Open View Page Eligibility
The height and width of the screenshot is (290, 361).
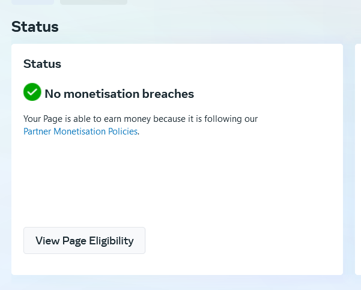click(x=84, y=241)
